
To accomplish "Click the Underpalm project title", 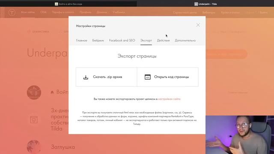I will (47, 53).
